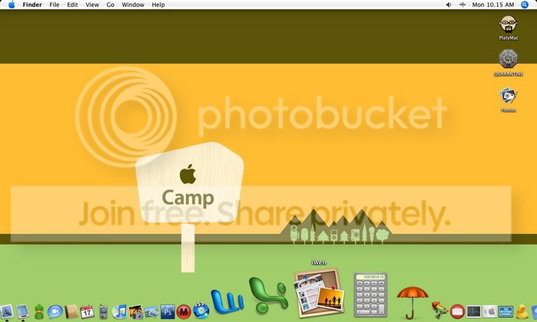The width and height of the screenshot is (537, 322).
Task: Open the Window menu
Action: click(x=133, y=5)
